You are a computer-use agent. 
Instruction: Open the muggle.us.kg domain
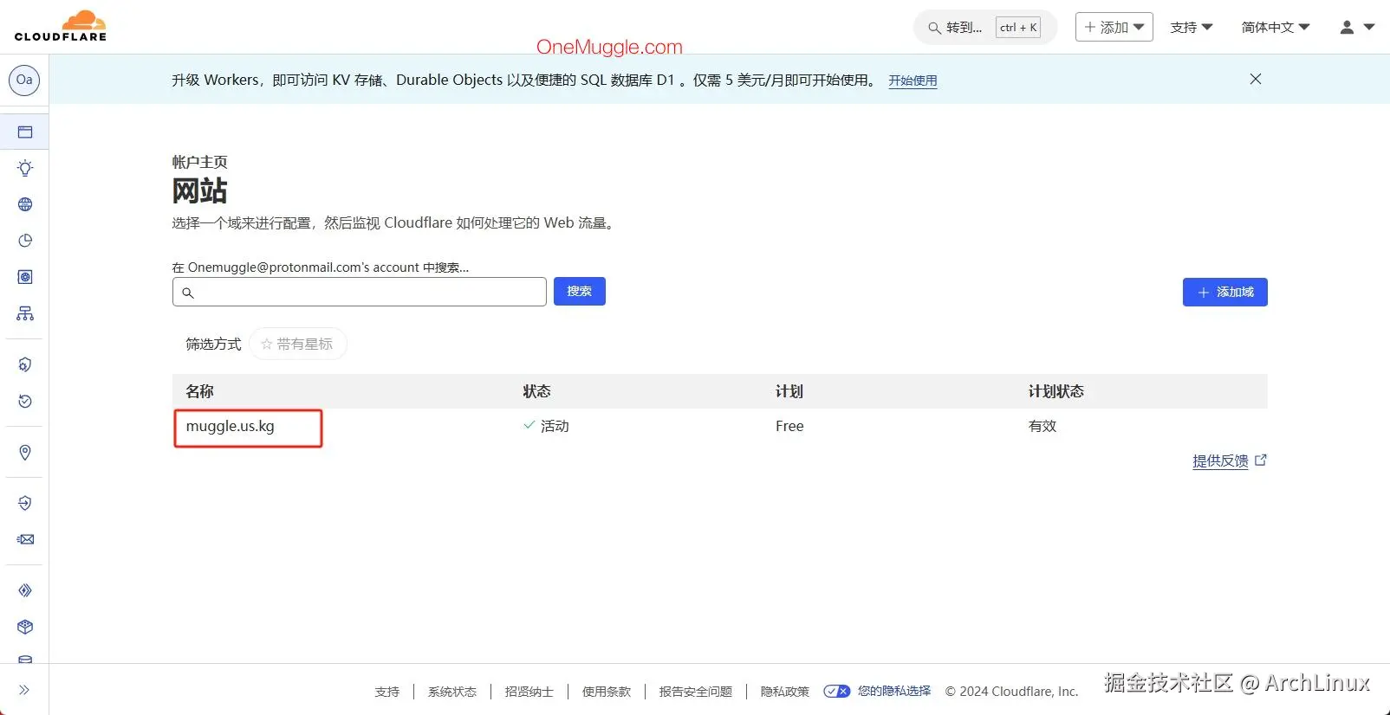(x=231, y=426)
